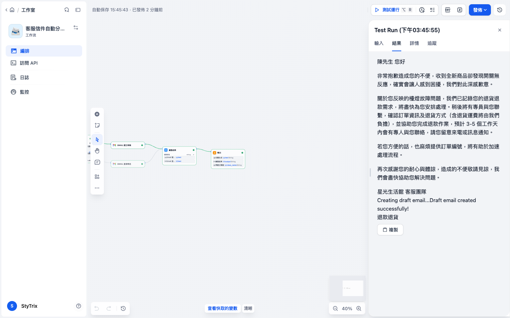Add a node with the plus icon
The image size is (510, 318).
coord(97,114)
